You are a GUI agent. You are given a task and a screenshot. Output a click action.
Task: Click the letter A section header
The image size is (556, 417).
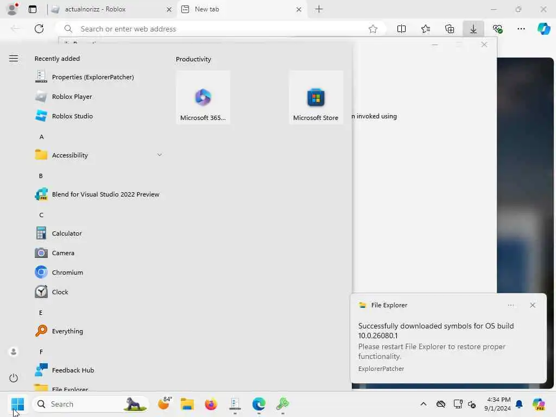pyautogui.click(x=41, y=137)
